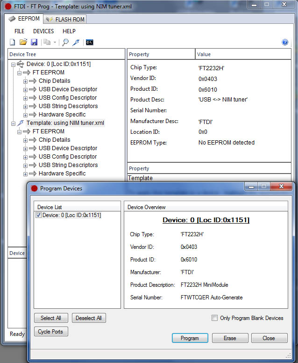Select Hardware Specific label under Template
298x363 pixels.
click(x=62, y=174)
